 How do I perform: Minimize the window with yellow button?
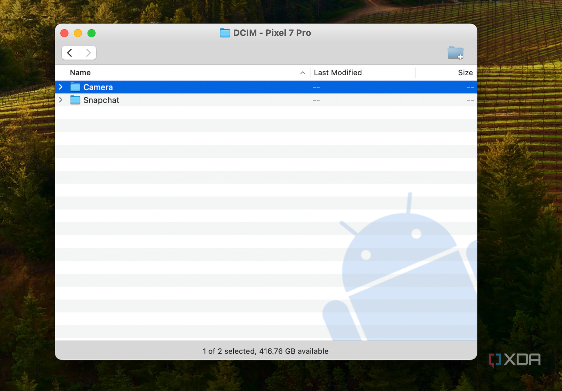(x=78, y=33)
